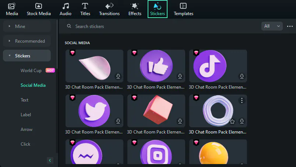Download the thumbs-up sticker
The width and height of the screenshot is (296, 167).
tap(180, 76)
